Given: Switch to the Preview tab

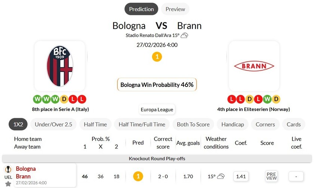Looking at the screenshot, I should [x=175, y=9].
